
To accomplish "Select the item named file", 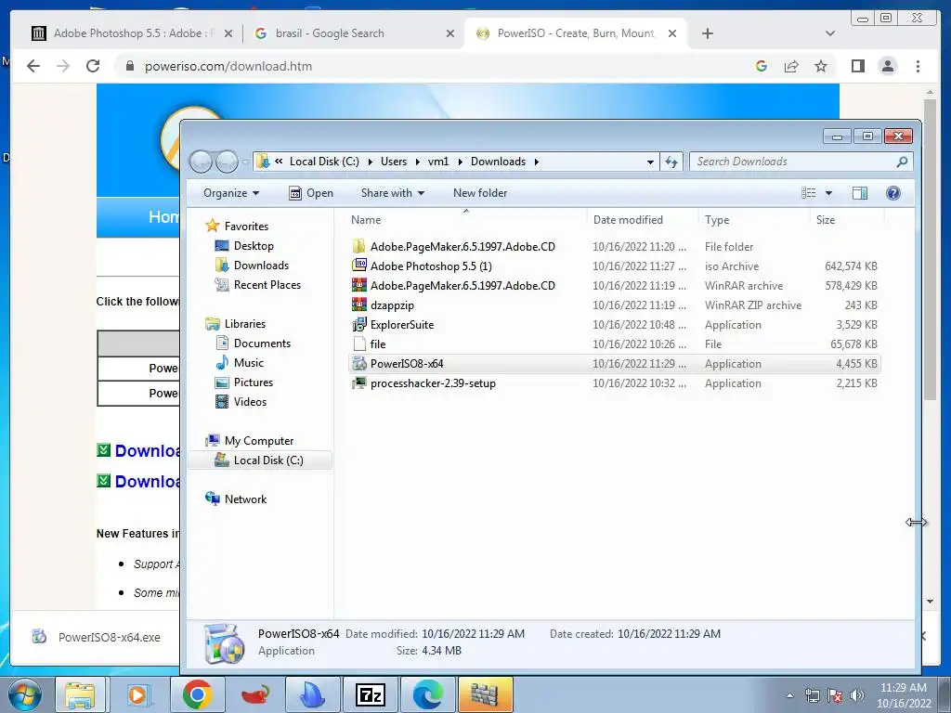I will [615, 344].
